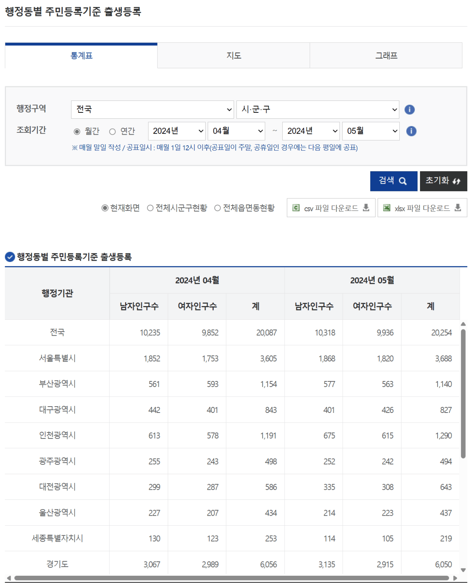The image size is (475, 588).
Task: Click the left arrow of horizontal scrollbar
Action: coord(9,578)
